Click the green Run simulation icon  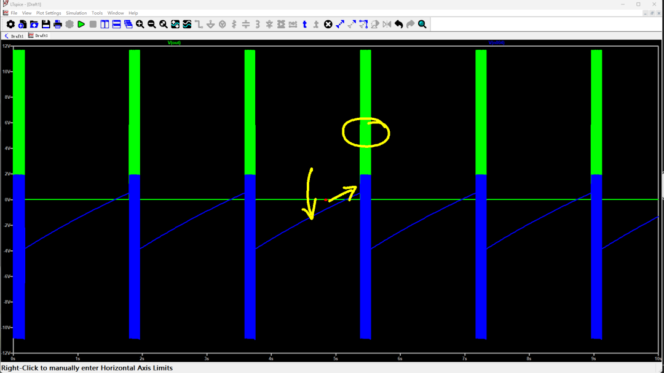coord(81,24)
